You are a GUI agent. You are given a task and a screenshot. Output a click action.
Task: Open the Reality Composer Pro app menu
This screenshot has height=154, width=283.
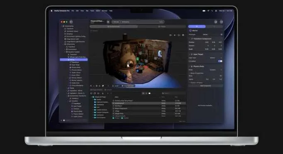(x=62, y=11)
